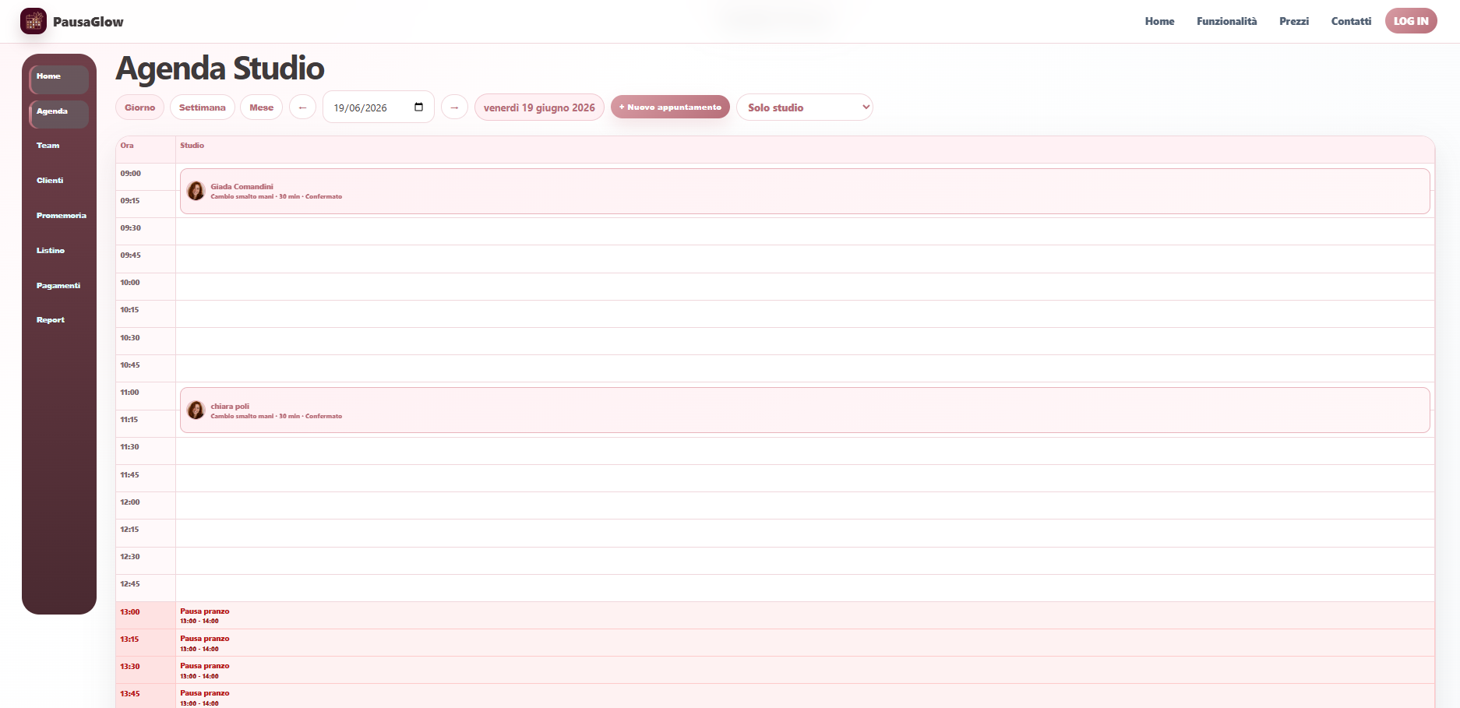Open Listino in the sidebar
Viewport: 1460px width, 708px height.
pos(58,251)
